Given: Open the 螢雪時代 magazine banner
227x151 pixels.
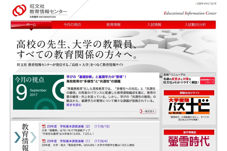Looking at the screenshot, I should click(189, 141).
